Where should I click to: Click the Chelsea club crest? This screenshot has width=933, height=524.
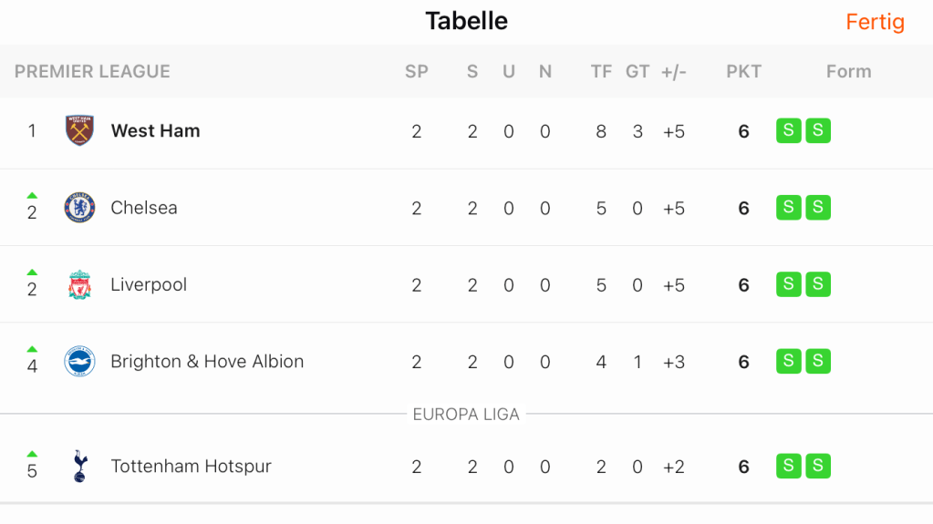(x=80, y=208)
